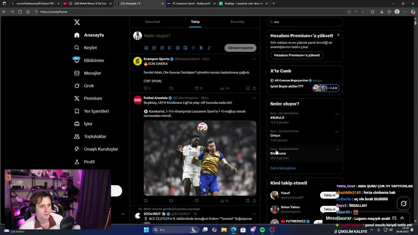Close the Premium+ upgrade card
Image resolution: width=418 pixels, height=235 pixels.
point(338,35)
